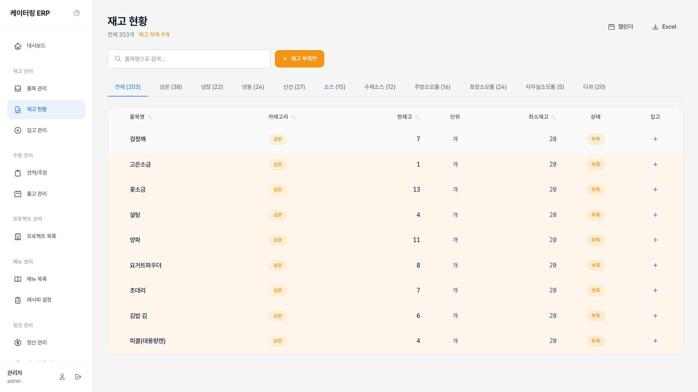Screen dimensions: 698x392
Task: Click the 설탕 item name
Action: [135, 215]
